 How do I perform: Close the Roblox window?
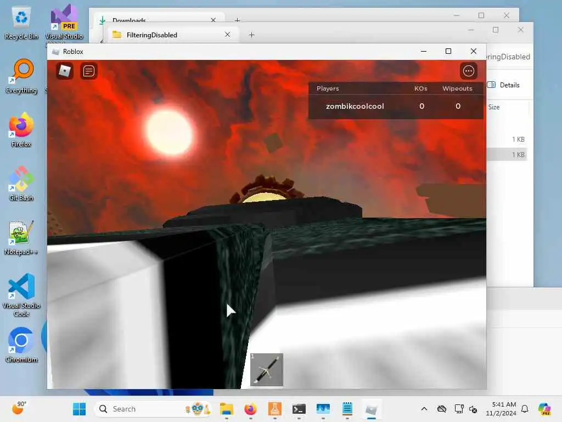coord(474,51)
